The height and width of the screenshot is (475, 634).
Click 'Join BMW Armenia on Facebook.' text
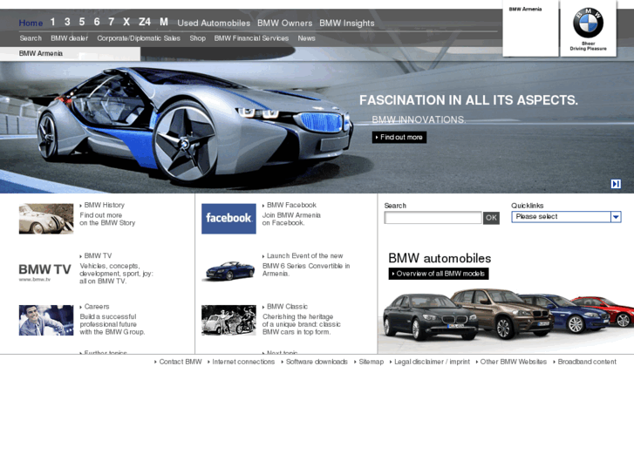291,219
